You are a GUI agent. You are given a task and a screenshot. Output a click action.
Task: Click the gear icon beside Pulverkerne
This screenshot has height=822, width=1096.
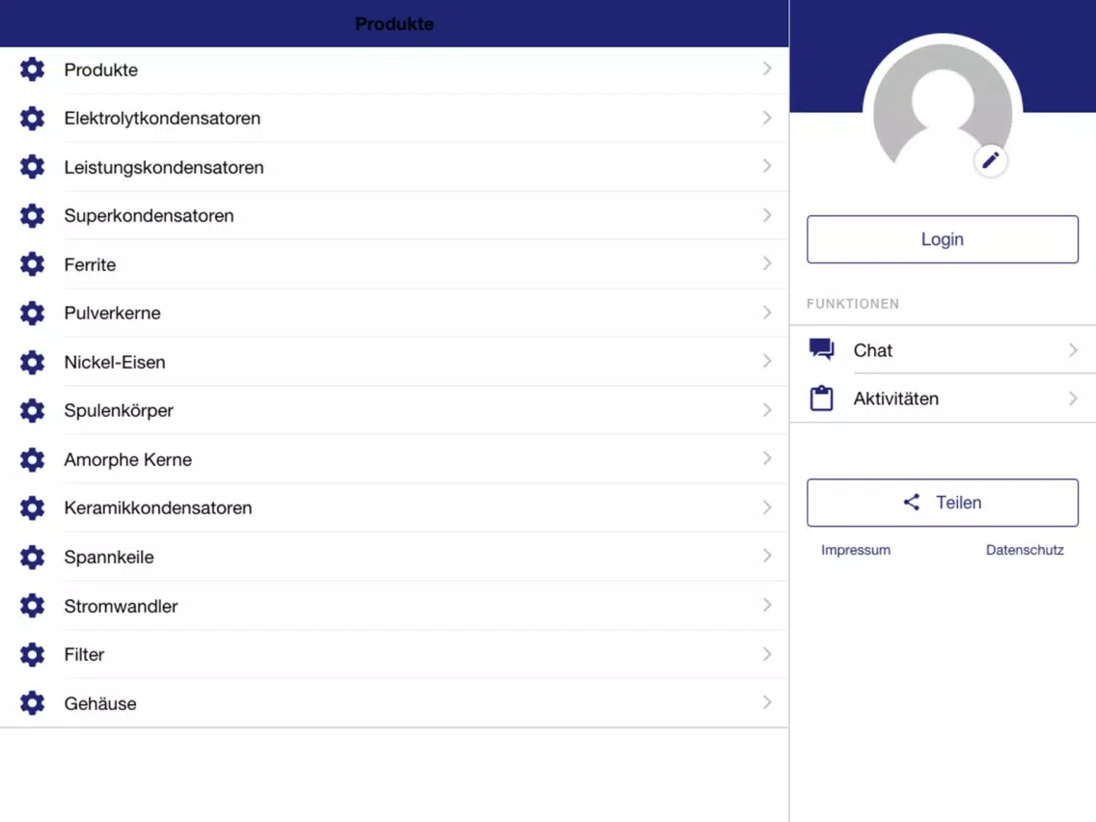32,314
